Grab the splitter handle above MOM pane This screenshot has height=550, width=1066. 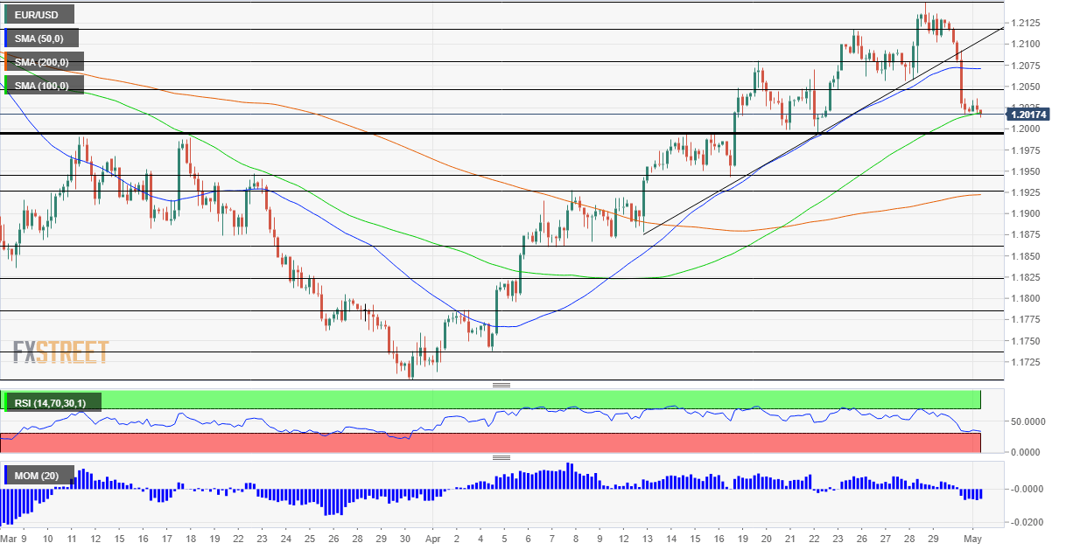click(501, 457)
